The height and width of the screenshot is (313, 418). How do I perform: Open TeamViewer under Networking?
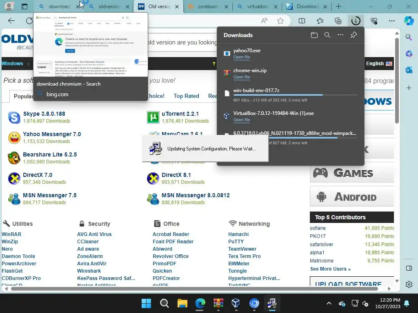pos(242,249)
